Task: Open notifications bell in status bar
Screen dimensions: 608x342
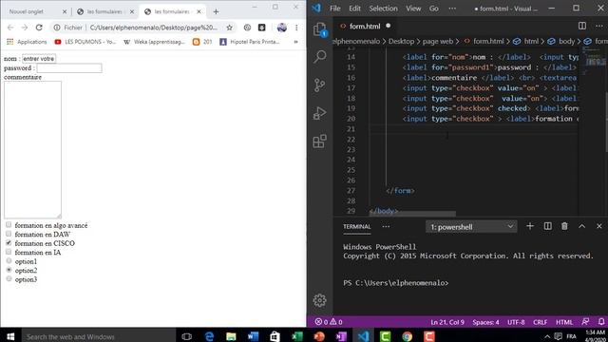Action: [601, 322]
